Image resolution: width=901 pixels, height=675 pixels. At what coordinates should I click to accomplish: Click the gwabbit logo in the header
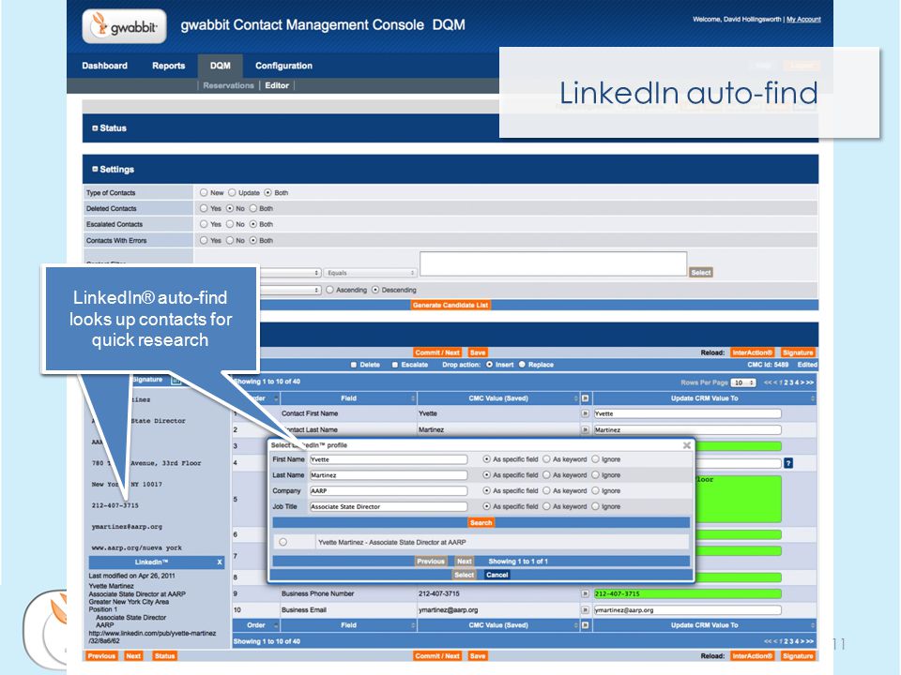(124, 26)
